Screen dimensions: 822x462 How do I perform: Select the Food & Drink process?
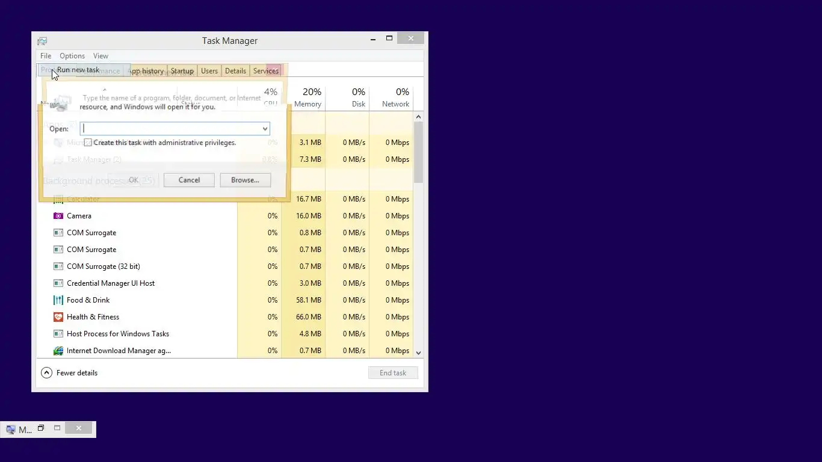tap(226, 300)
